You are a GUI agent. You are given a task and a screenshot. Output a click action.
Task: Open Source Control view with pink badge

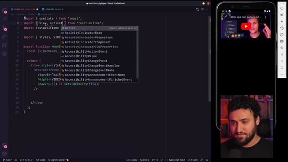click(x=4, y=28)
